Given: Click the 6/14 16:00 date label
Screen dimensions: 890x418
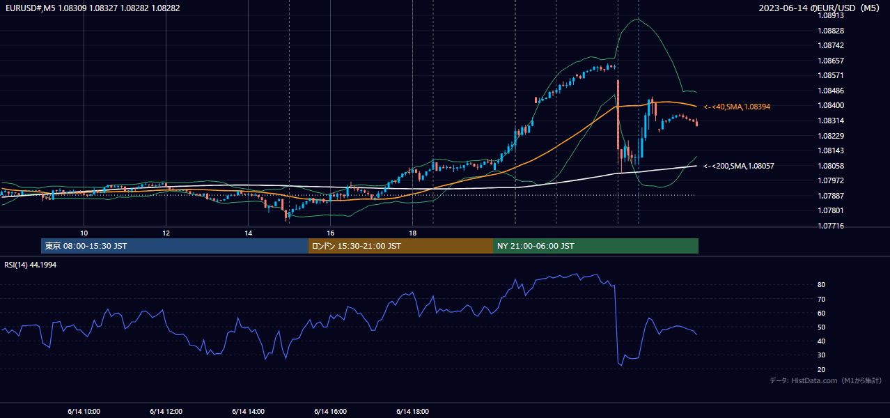Looking at the screenshot, I should pyautogui.click(x=331, y=412).
